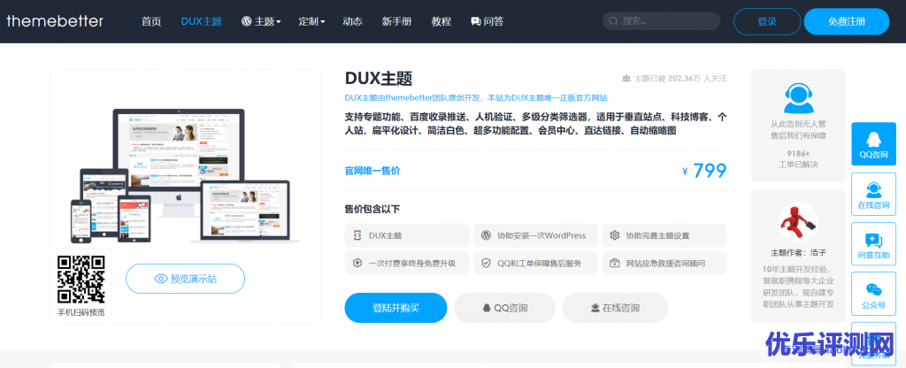Click the code bracket icon beside DUX主题
906x368 pixels.
click(357, 235)
